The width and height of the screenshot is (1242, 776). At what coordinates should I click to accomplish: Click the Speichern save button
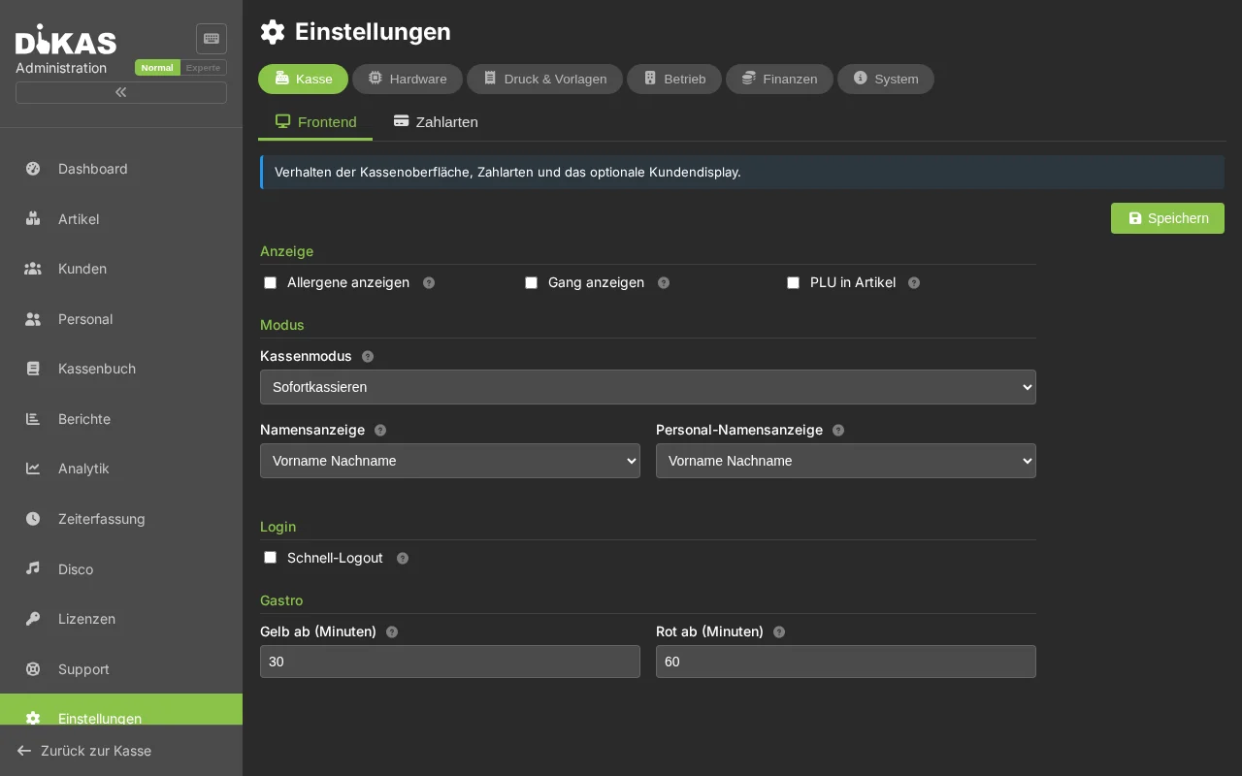point(1167,218)
